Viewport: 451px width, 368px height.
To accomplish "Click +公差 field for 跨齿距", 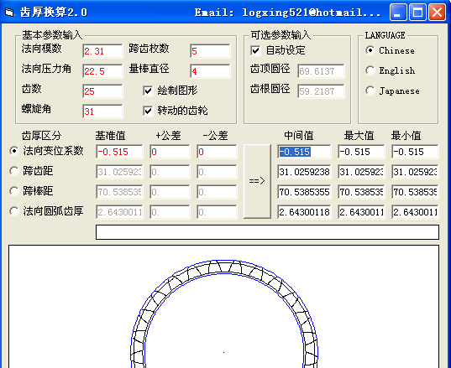I will click(170, 172).
